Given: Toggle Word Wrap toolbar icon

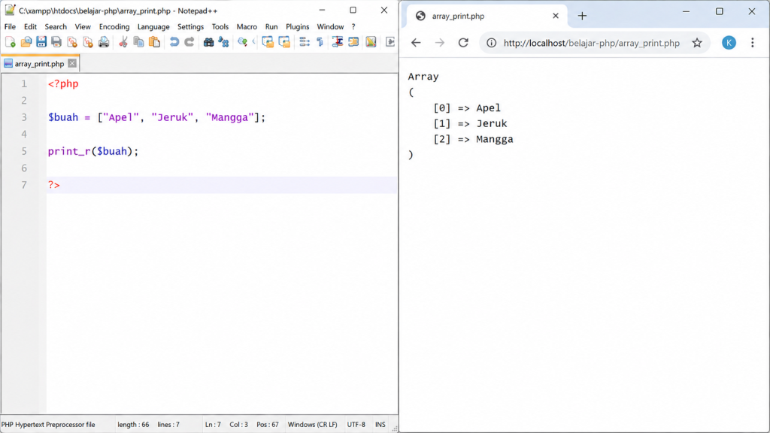Looking at the screenshot, I should [305, 42].
